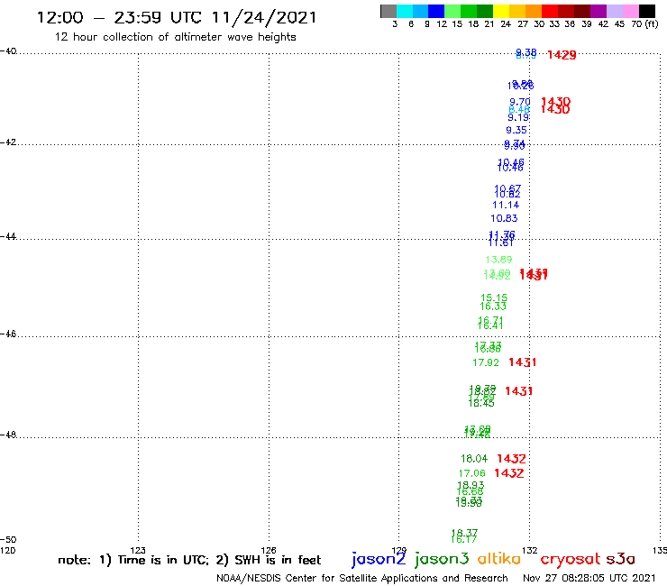667x586 pixels.
Task: Click the wave height value 11.14
Action: tap(506, 205)
